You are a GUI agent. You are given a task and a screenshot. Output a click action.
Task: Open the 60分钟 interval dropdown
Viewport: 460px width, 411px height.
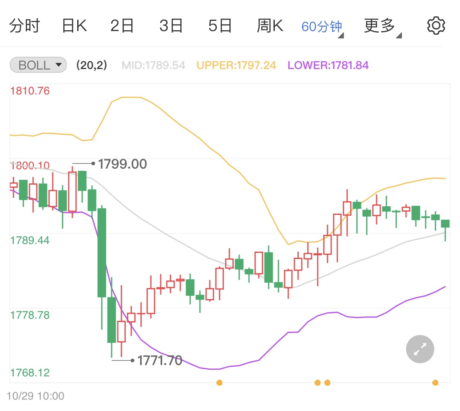(x=322, y=27)
